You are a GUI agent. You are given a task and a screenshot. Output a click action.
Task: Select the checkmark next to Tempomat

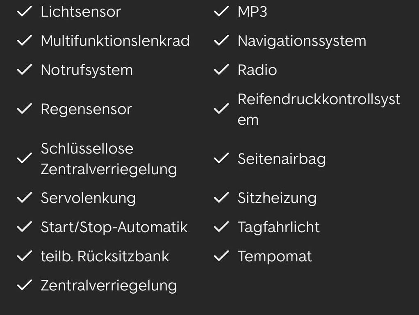point(221,256)
